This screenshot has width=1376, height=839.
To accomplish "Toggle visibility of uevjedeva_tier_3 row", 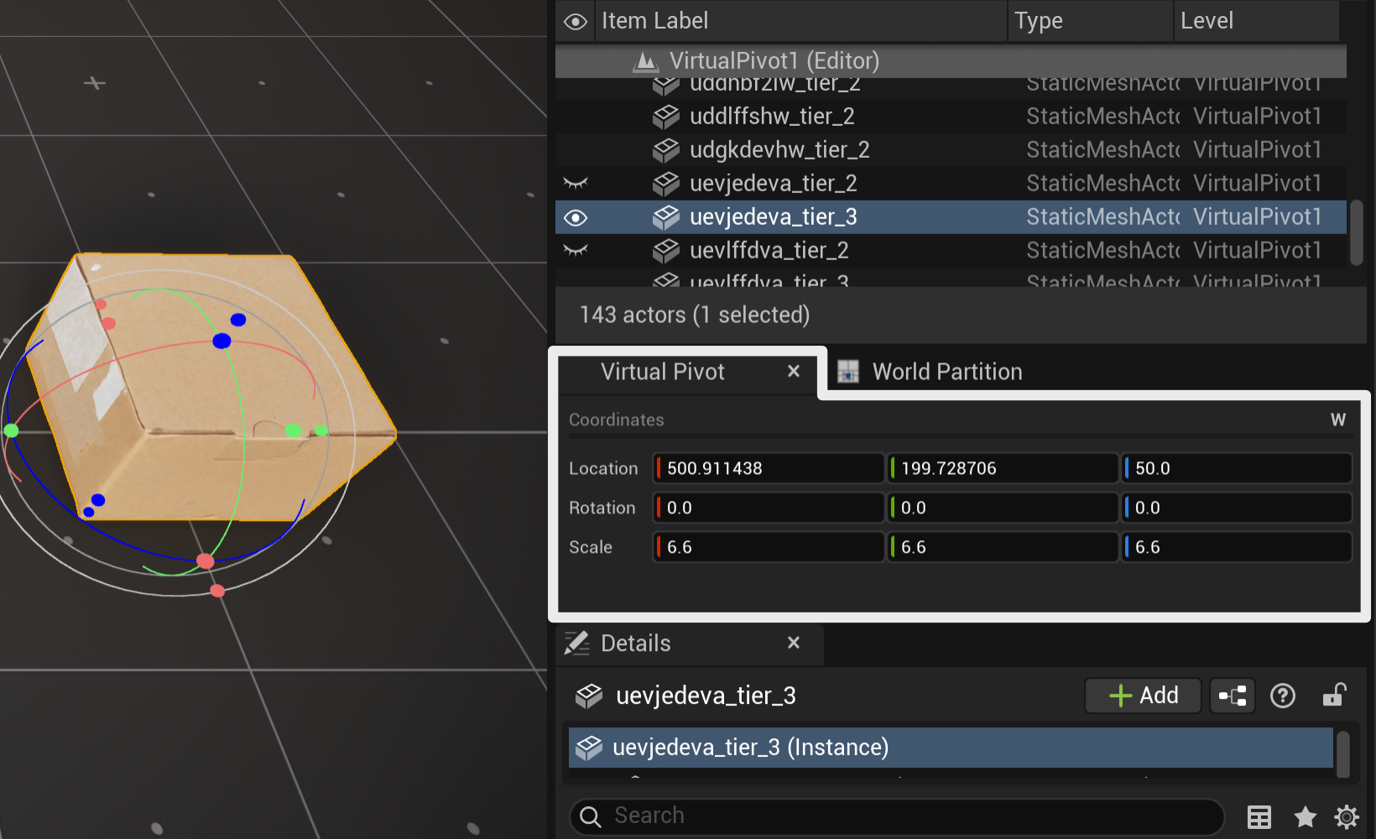I will [576, 217].
